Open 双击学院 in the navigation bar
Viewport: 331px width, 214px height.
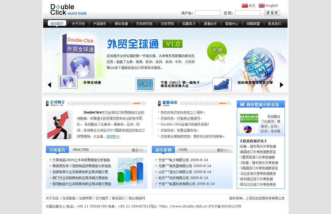click(x=167, y=24)
